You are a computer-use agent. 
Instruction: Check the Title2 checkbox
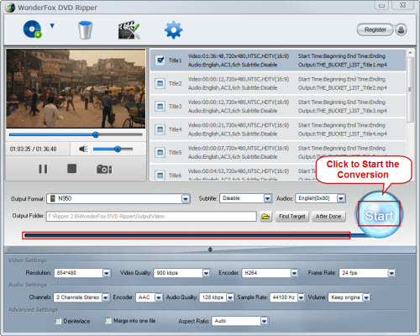(160, 83)
